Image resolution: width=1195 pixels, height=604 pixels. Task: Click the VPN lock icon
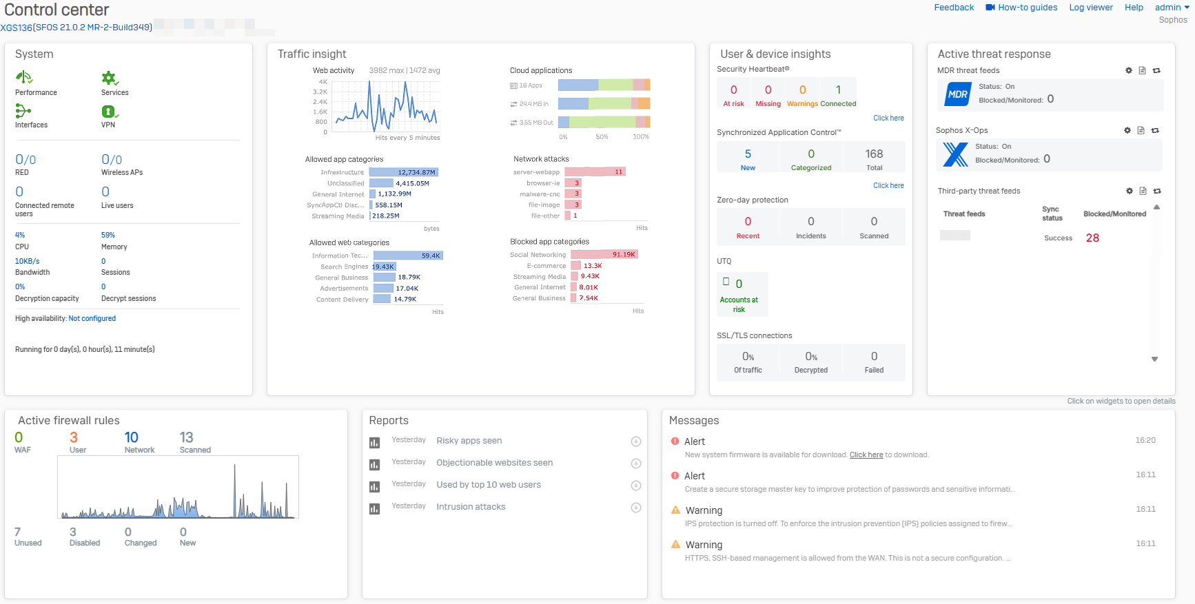point(109,112)
